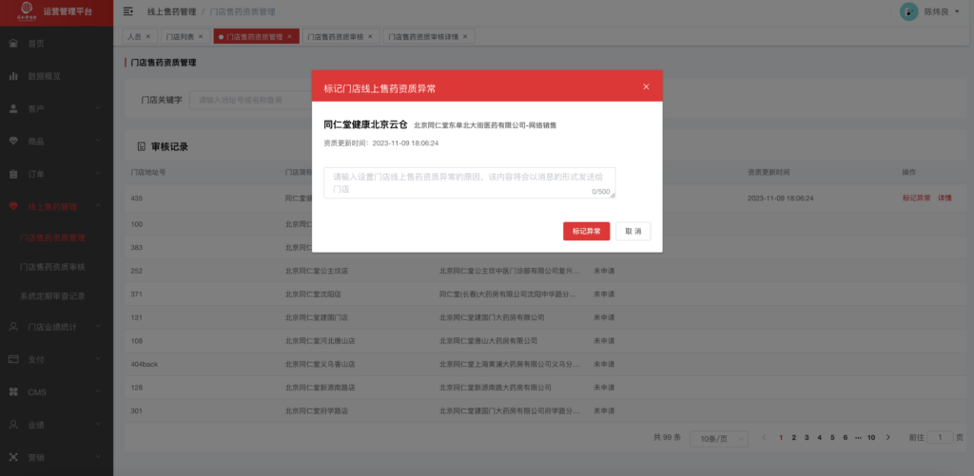Click the 线上售药管理 breadcrumb

coord(171,11)
